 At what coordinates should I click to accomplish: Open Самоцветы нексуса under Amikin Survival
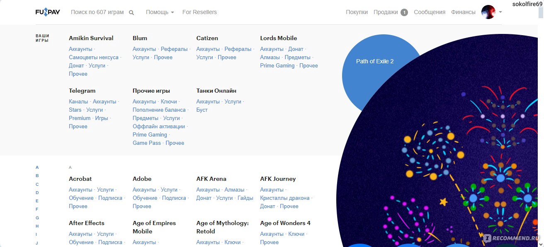(x=94, y=57)
